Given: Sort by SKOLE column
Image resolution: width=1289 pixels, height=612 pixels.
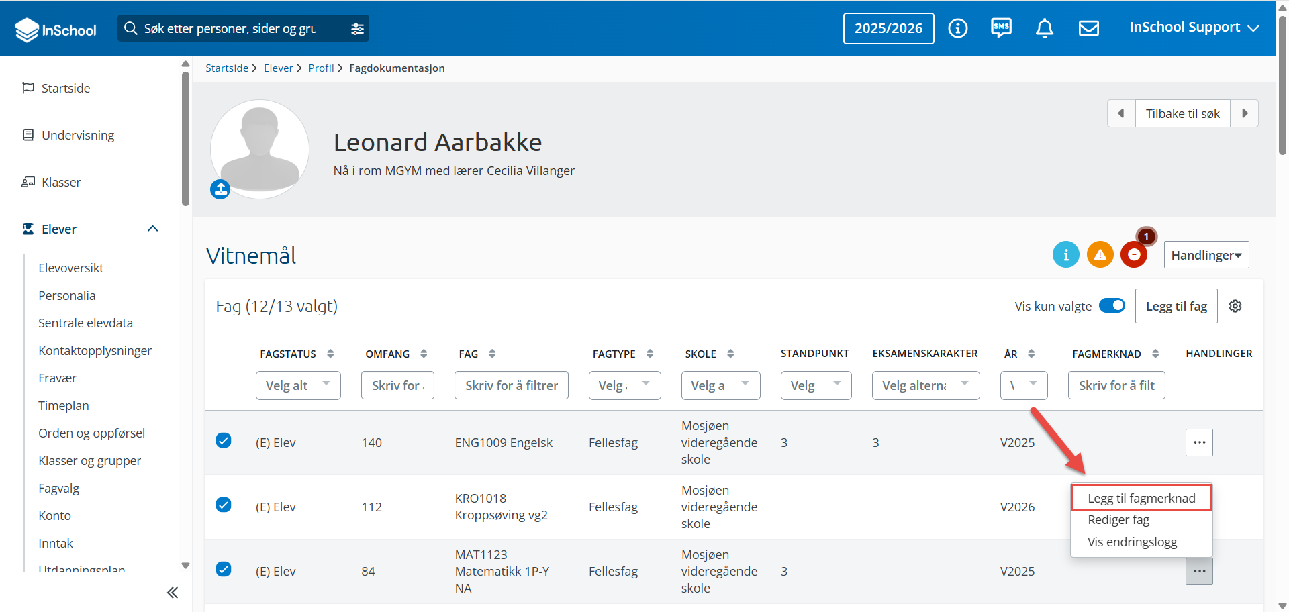Looking at the screenshot, I should click(730, 354).
